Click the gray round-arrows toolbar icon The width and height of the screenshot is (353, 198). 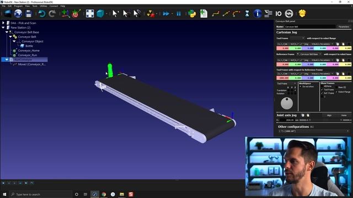(x=289, y=14)
